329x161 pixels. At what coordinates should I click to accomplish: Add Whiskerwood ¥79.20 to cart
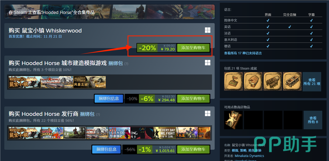click(193, 48)
